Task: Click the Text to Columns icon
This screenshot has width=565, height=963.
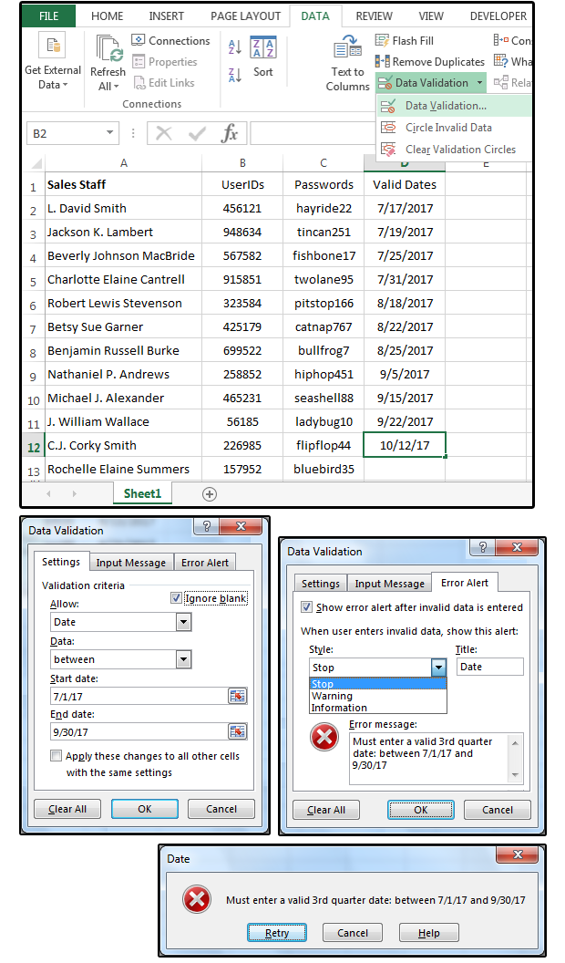Action: point(347,47)
